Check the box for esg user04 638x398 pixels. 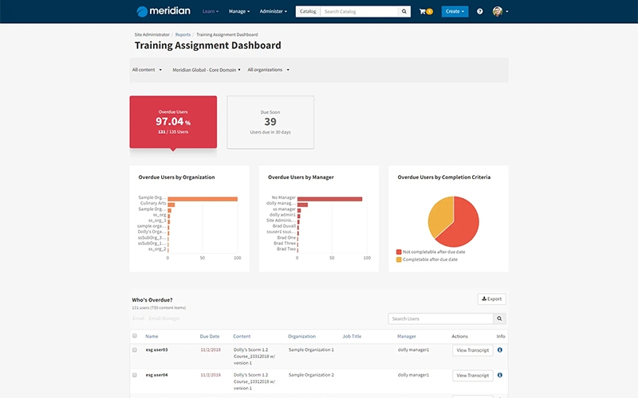click(135, 375)
